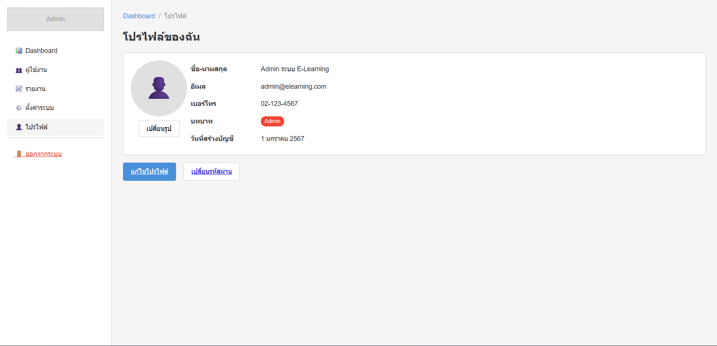
Task: Click the door icon for logout
Action: pyautogui.click(x=19, y=154)
